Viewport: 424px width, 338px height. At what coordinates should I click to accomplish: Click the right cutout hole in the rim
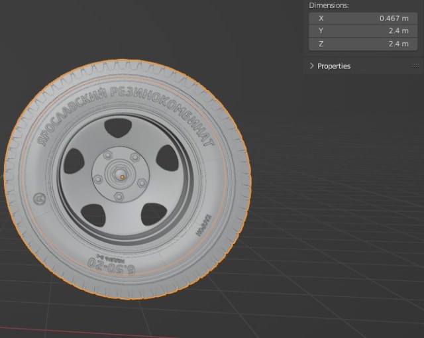[x=169, y=157]
